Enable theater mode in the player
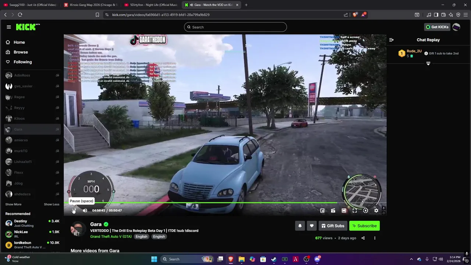The width and height of the screenshot is (471, 265). coord(344,211)
